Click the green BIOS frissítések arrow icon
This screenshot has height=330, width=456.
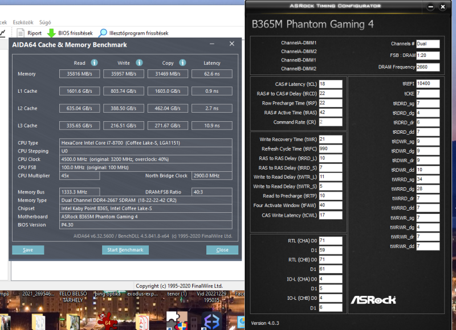[51, 33]
